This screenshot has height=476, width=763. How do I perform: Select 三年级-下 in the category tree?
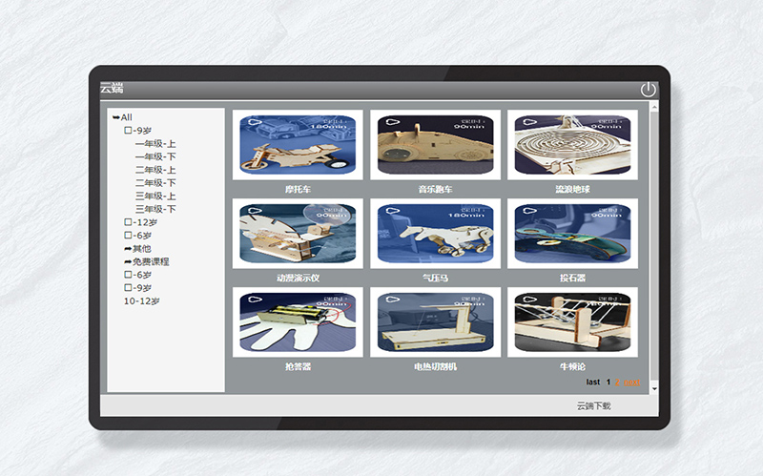click(155, 209)
